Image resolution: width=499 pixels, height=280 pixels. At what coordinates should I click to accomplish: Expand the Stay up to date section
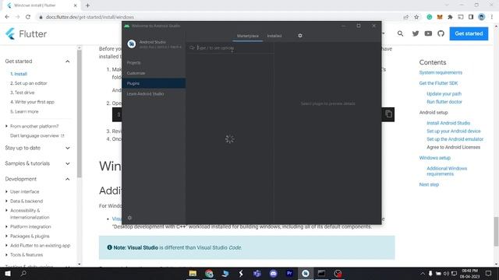68,148
